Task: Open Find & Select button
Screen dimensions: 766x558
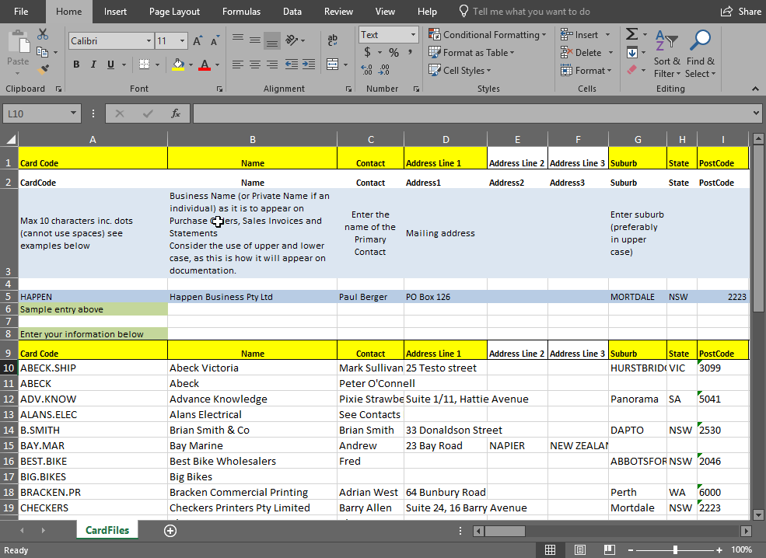Action: 701,54
